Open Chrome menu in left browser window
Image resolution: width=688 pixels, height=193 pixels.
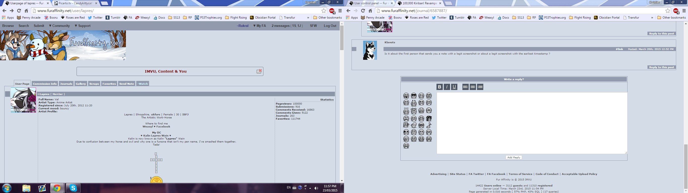[x=340, y=11]
